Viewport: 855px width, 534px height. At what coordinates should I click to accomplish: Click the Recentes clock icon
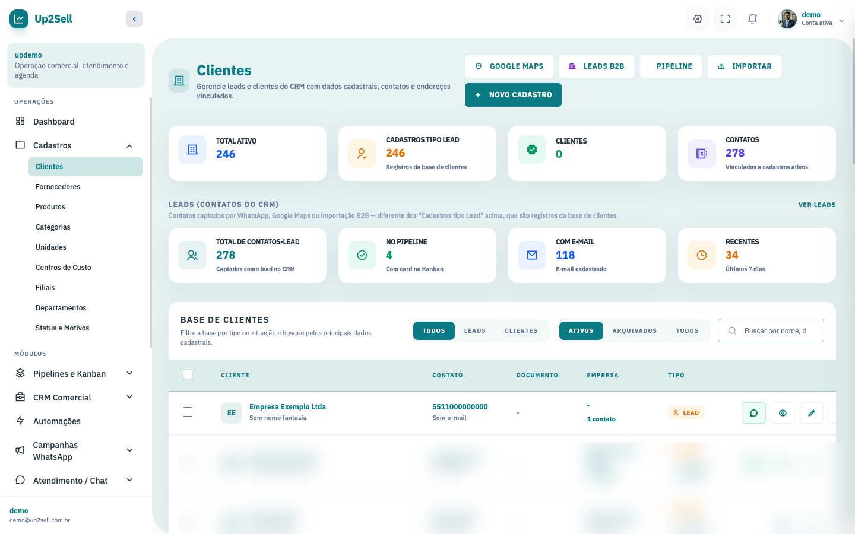[x=702, y=255]
